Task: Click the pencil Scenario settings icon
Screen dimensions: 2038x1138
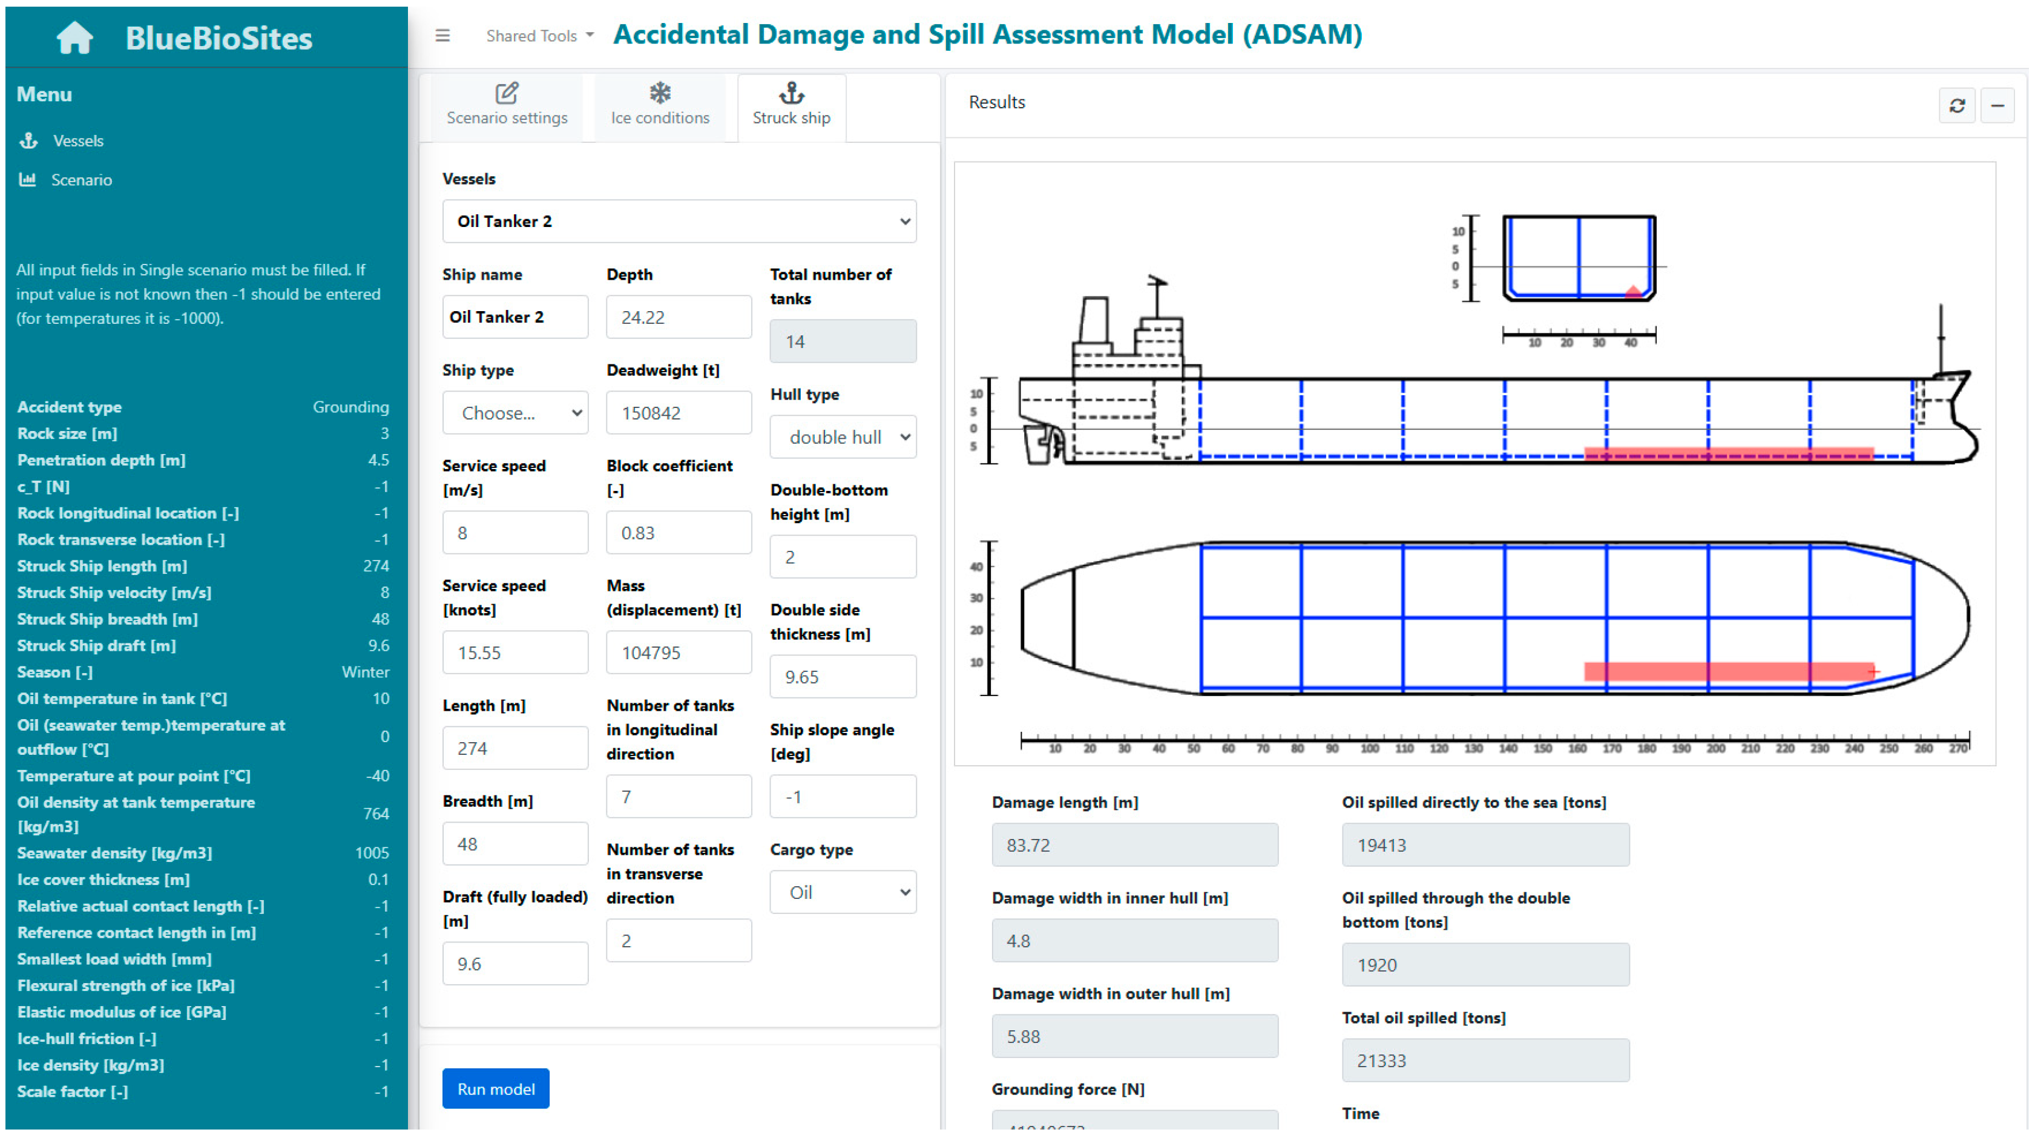Action: (x=507, y=93)
